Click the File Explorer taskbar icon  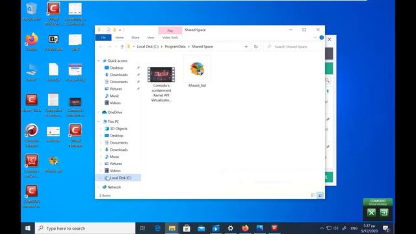coord(172,228)
